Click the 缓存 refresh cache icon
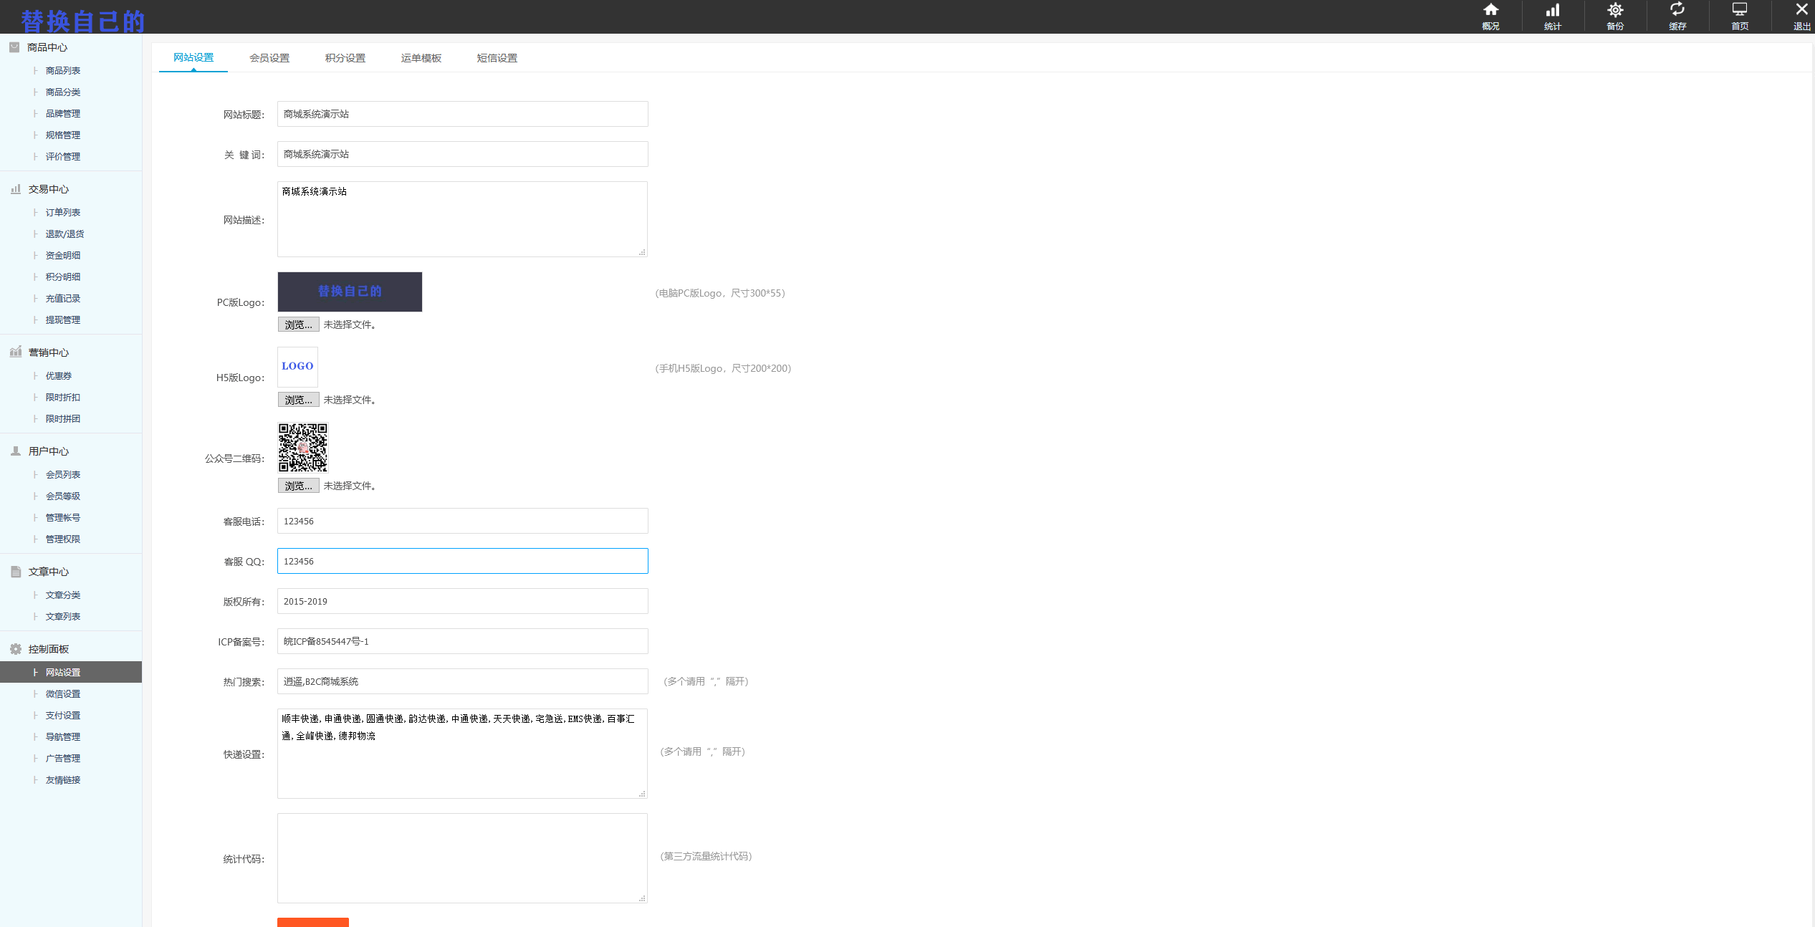The width and height of the screenshot is (1815, 927). pyautogui.click(x=1677, y=10)
